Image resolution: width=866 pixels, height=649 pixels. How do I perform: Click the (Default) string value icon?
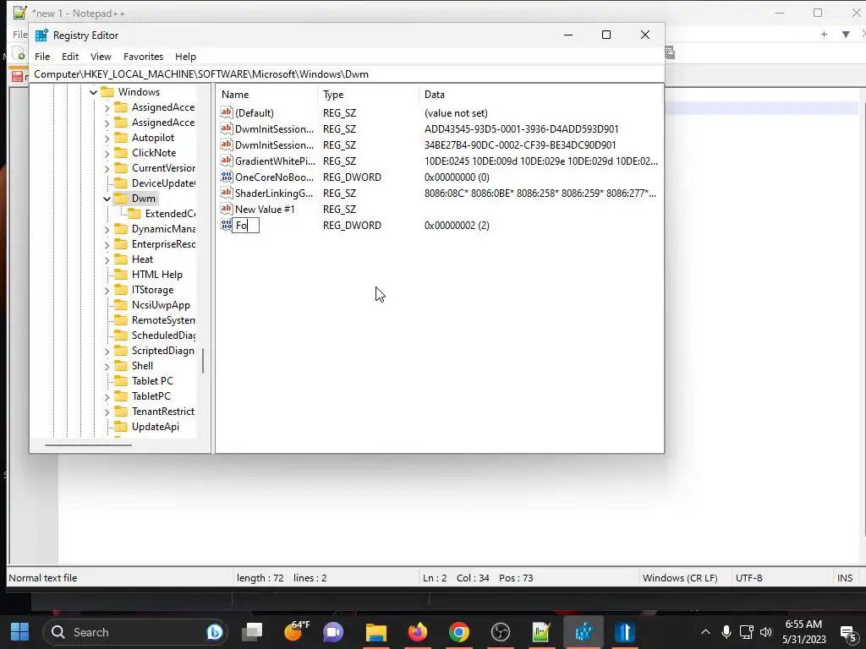click(227, 112)
